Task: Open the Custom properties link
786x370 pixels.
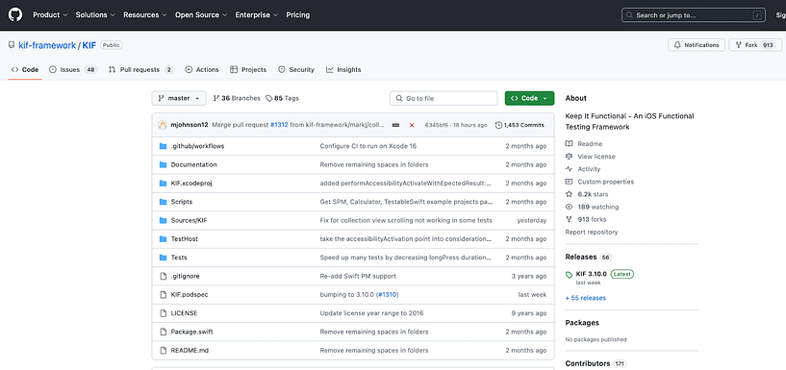Action: [599, 182]
